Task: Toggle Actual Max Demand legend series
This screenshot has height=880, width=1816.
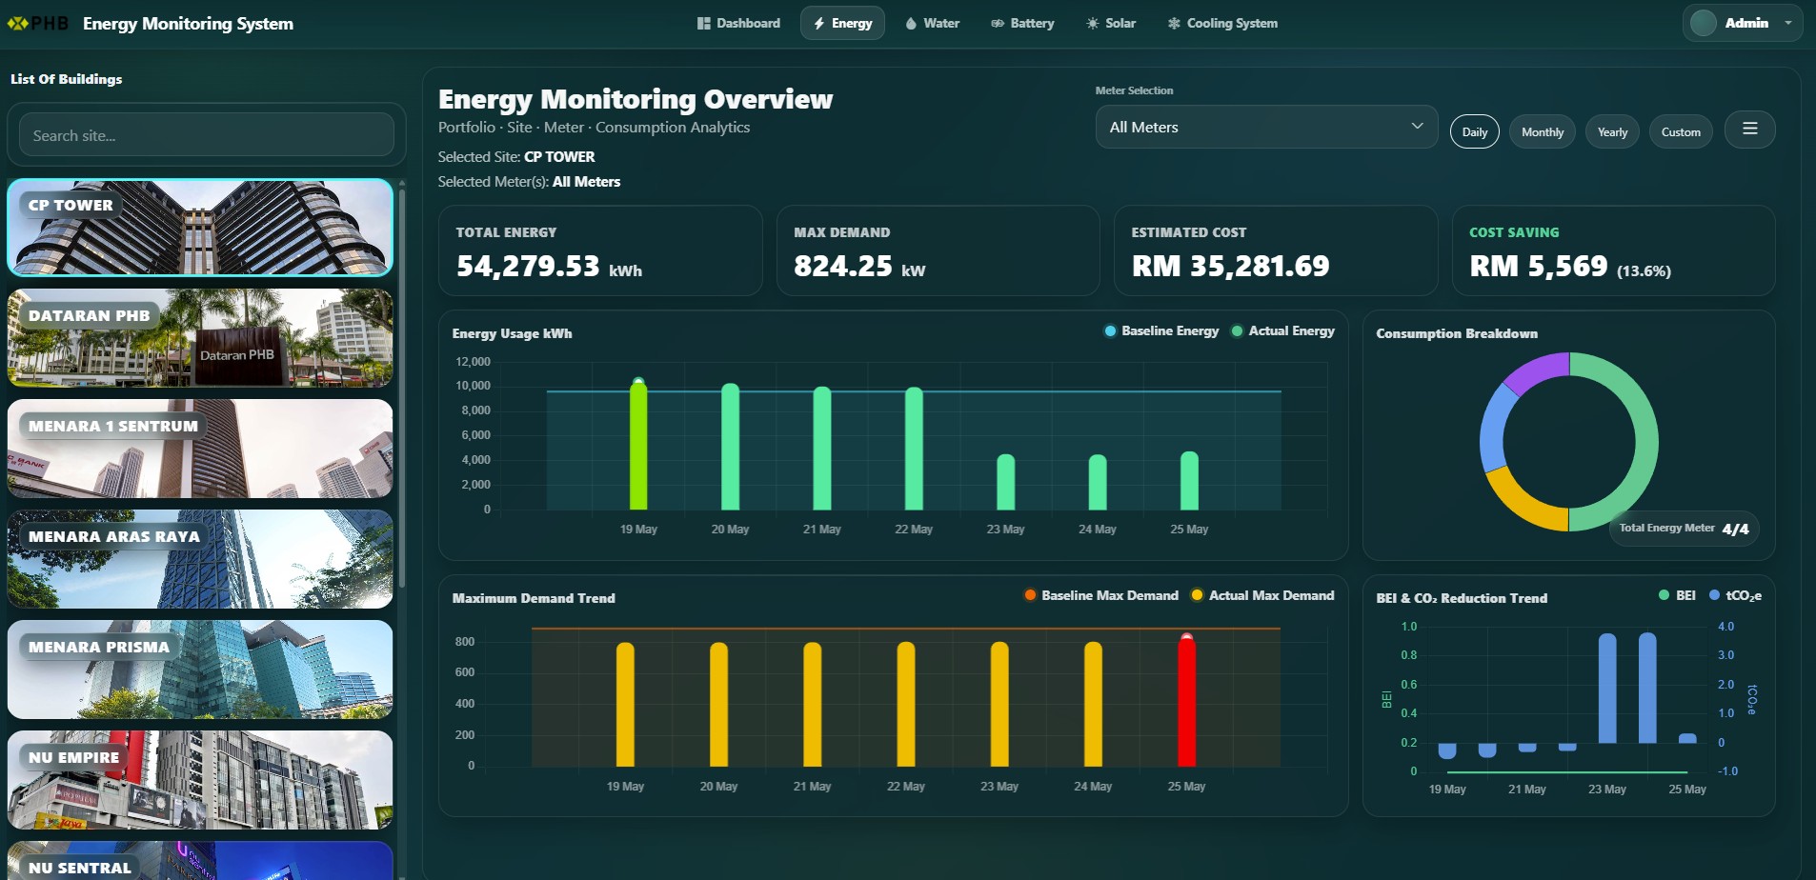Action: pos(1262,595)
